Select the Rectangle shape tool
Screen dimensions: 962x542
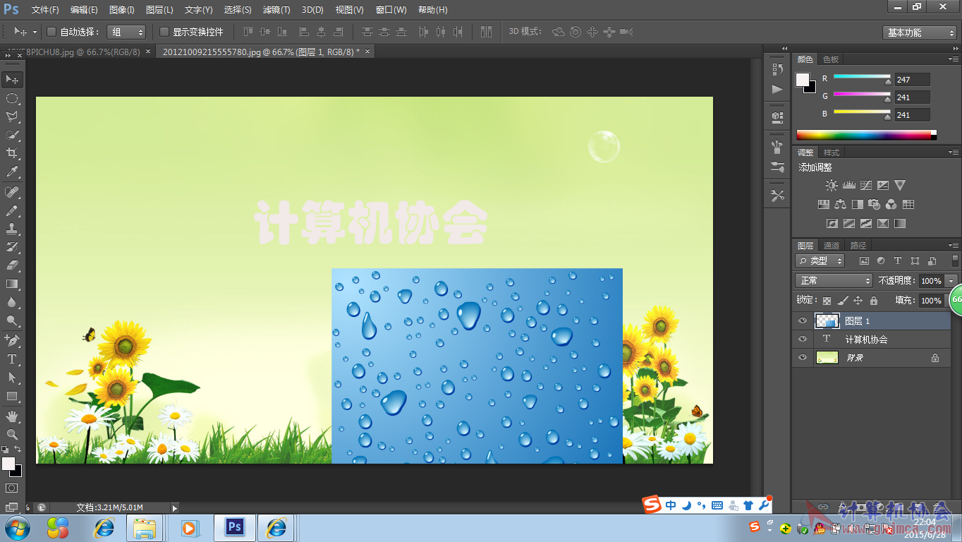pos(12,396)
